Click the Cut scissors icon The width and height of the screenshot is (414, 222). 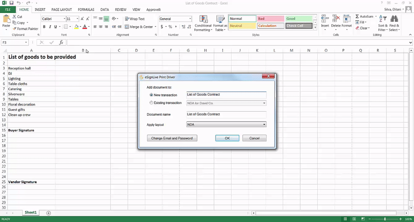pos(15,17)
